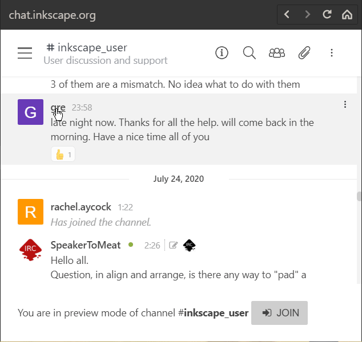Click the orange R avatar of rachel.aycock
Screen dimensions: 362x342
(x=30, y=211)
